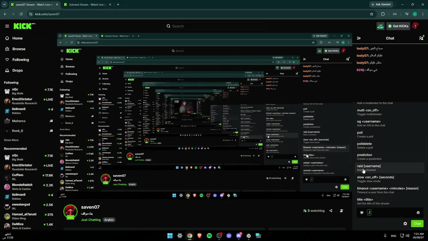Open the Kick hamburger sidebar menu

pos(7,26)
